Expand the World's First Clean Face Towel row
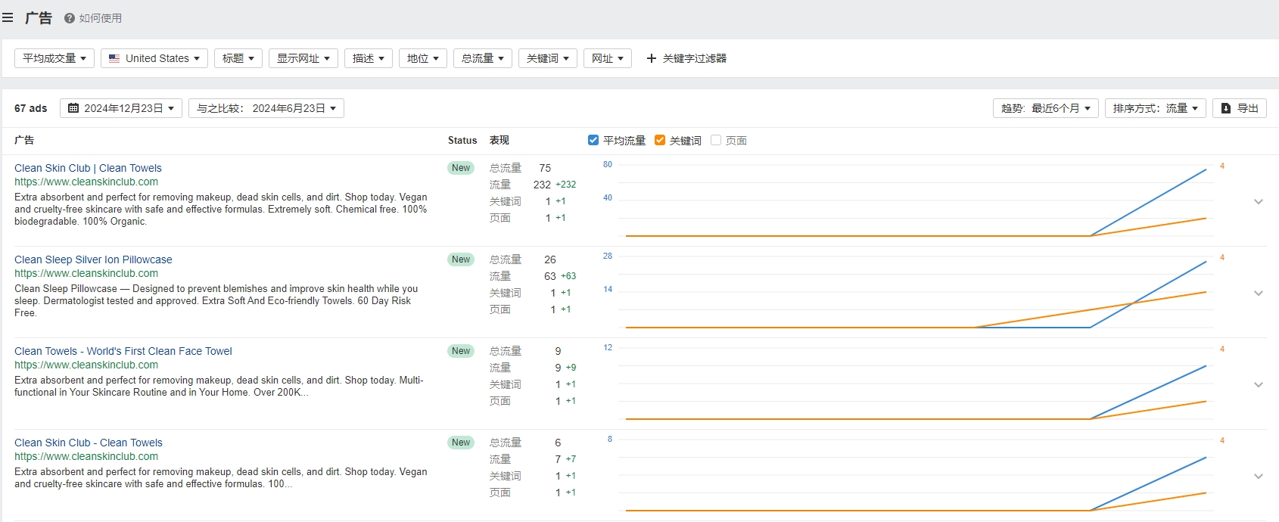 [1259, 384]
